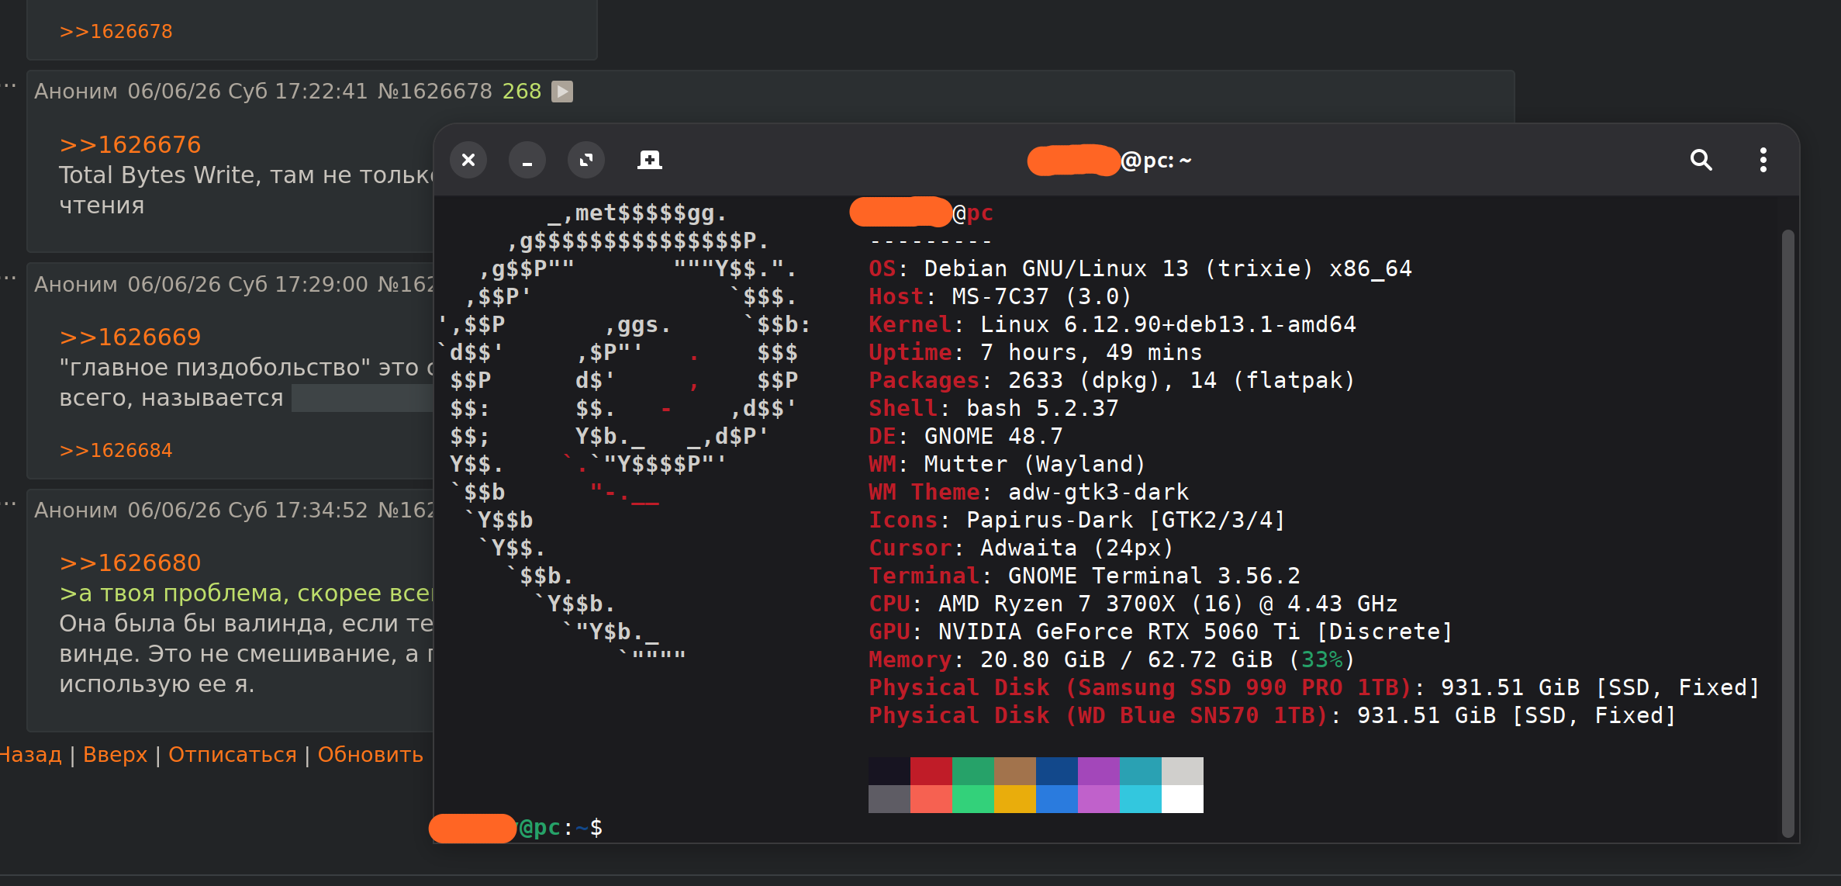Follow the >>1626680 quote link
The width and height of the screenshot is (1841, 886).
point(130,562)
